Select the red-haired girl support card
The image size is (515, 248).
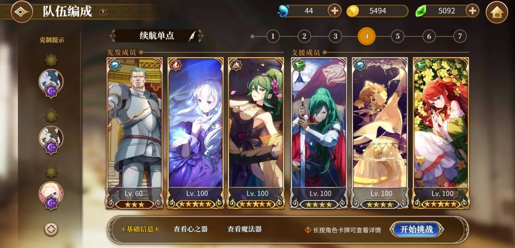pyautogui.click(x=441, y=133)
